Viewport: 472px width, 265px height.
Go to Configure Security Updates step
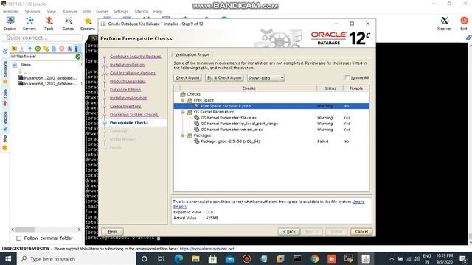[136, 57]
